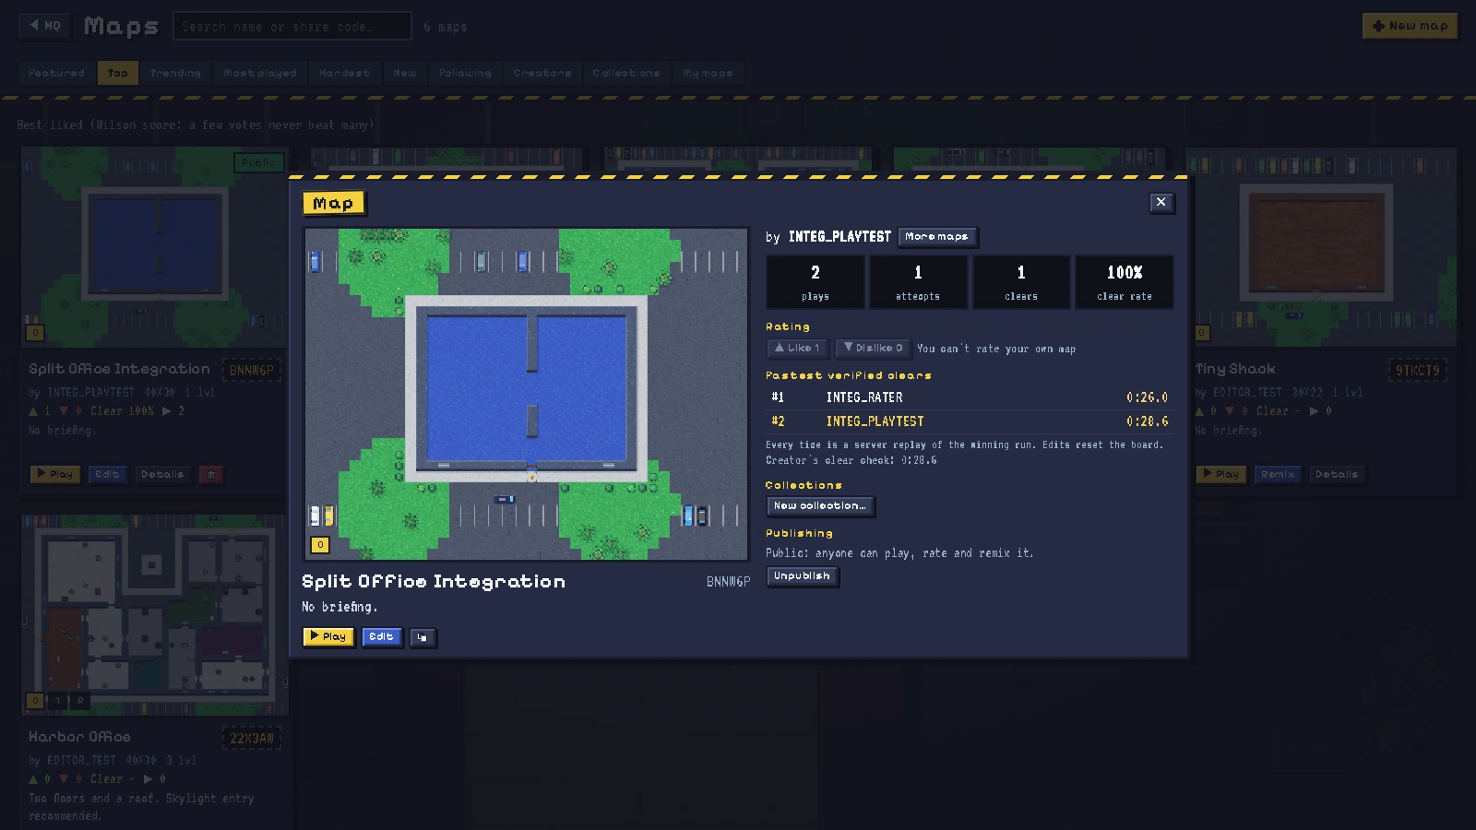Click the Tiny Shack map thumbnail
Image resolution: width=1476 pixels, height=830 pixels.
[x=1321, y=247]
